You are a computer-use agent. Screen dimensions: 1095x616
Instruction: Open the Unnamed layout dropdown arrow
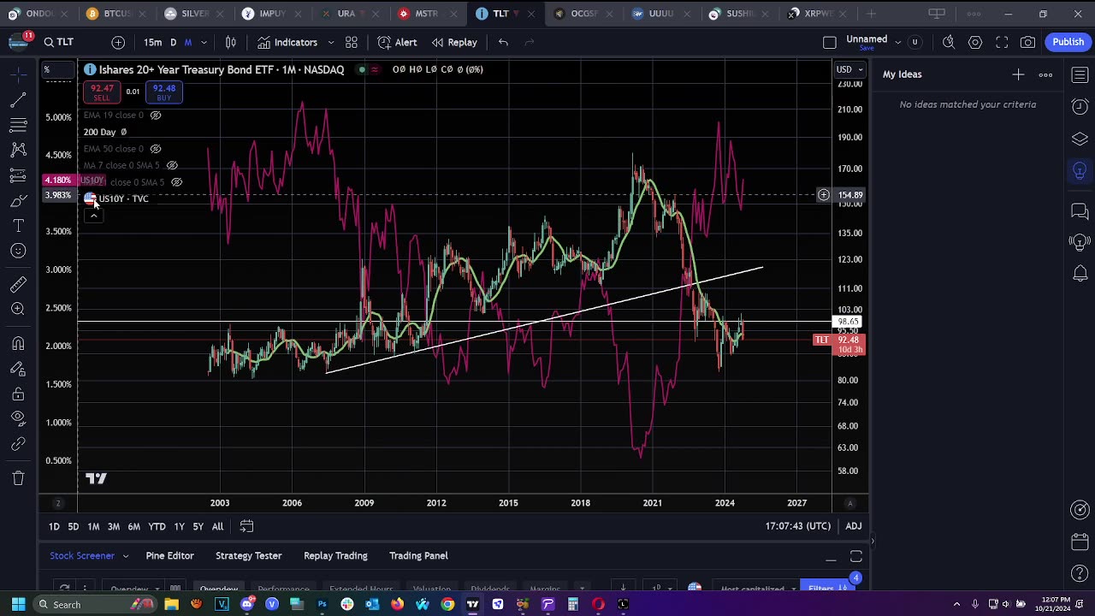coord(897,42)
